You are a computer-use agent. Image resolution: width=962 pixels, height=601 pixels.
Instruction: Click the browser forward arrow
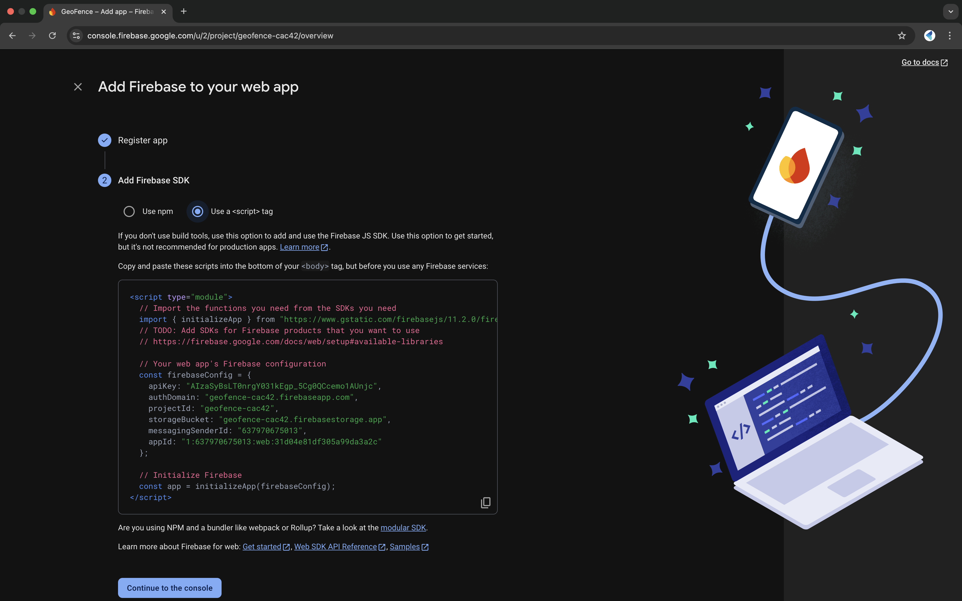coord(32,35)
